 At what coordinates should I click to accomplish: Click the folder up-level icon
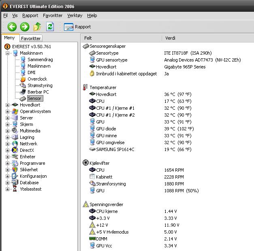point(37,27)
